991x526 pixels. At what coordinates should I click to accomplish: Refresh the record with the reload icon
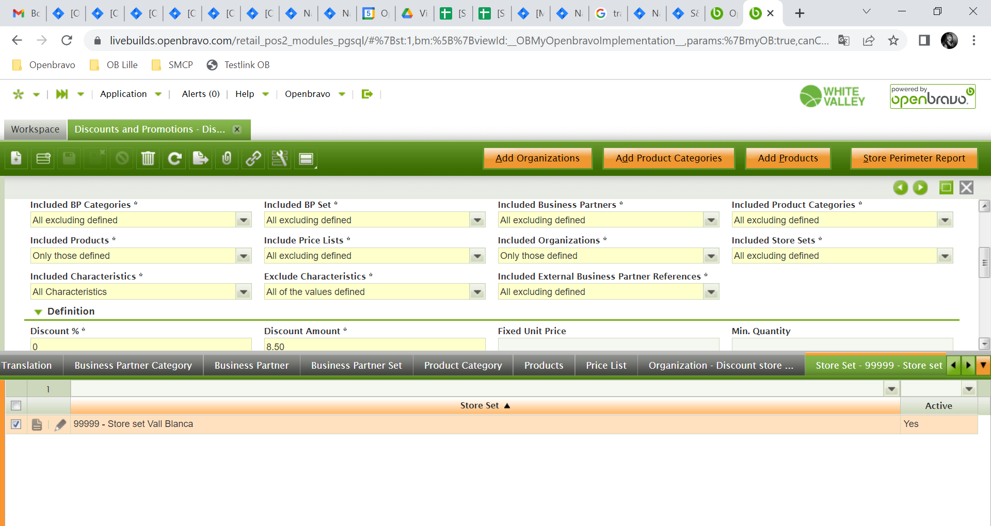(x=174, y=158)
